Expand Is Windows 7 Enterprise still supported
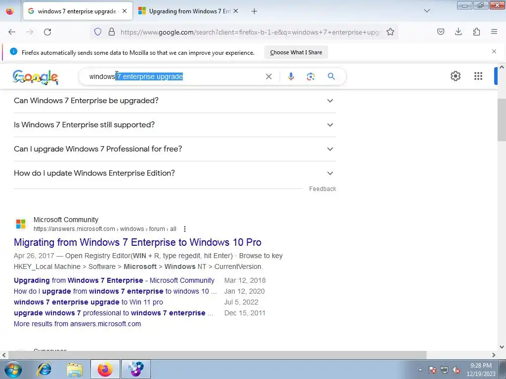This screenshot has width=506, height=379. 174,125
